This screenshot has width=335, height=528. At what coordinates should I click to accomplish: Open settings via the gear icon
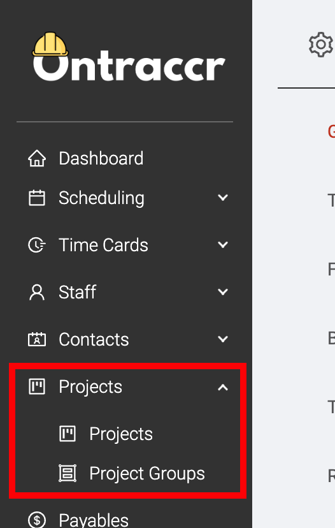point(321,45)
